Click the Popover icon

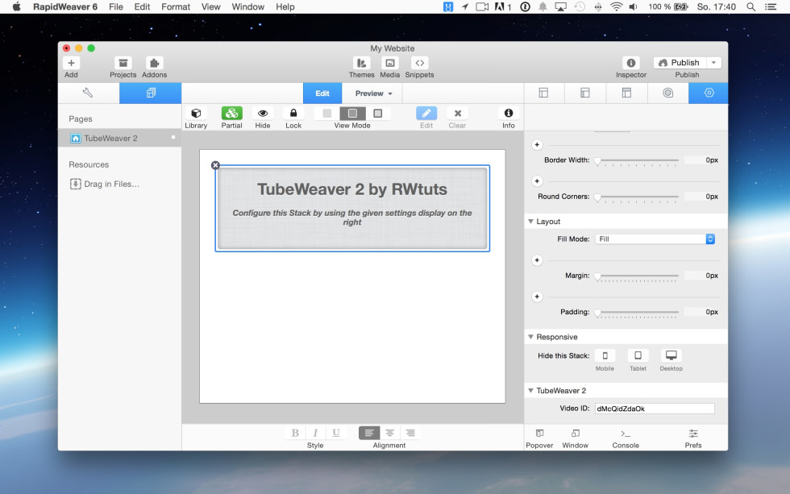click(539, 434)
